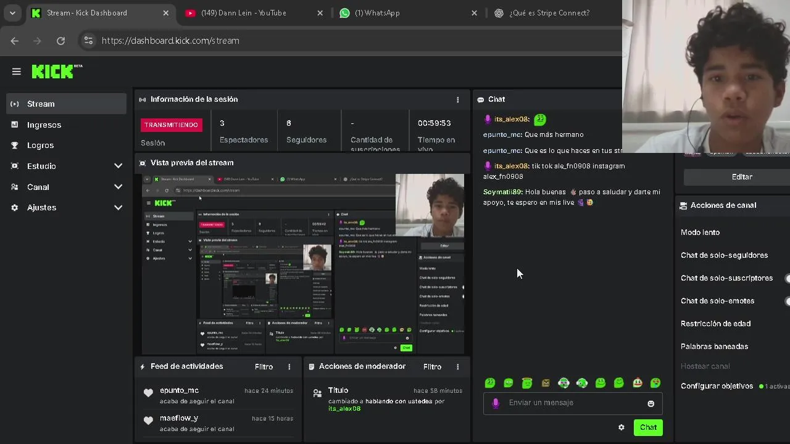
Task: Focus the Enviar un mensaje input field
Action: click(573, 403)
